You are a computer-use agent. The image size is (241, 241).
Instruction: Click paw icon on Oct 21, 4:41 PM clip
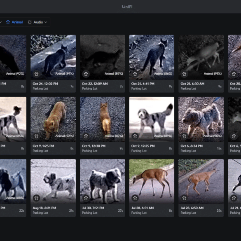[x=135, y=74]
